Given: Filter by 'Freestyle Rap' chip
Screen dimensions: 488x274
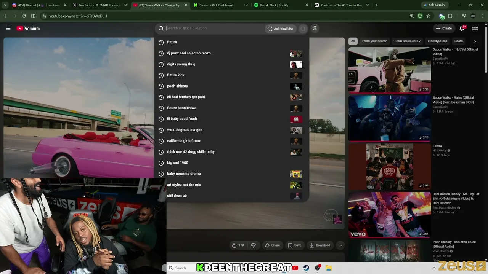Looking at the screenshot, I should [437, 41].
